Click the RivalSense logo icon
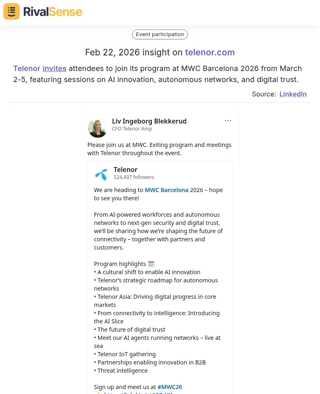This screenshot has width=320, height=394. [11, 11]
